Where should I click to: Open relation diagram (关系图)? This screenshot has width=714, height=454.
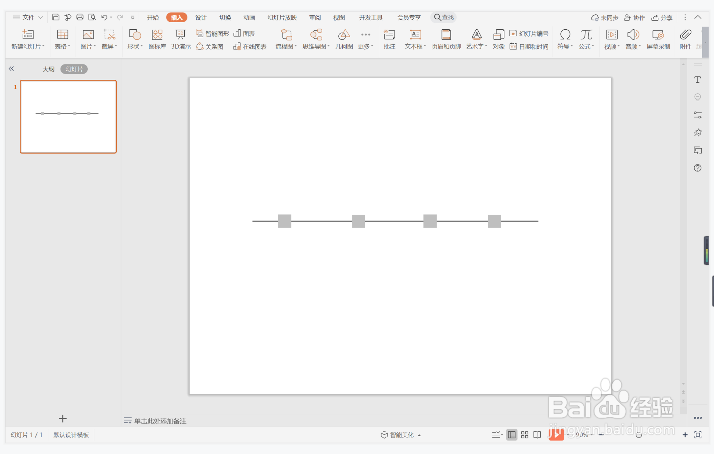tap(210, 47)
